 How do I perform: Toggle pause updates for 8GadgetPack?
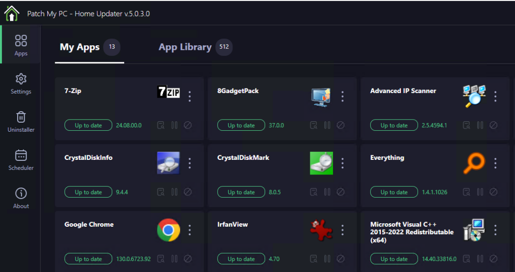click(x=327, y=125)
